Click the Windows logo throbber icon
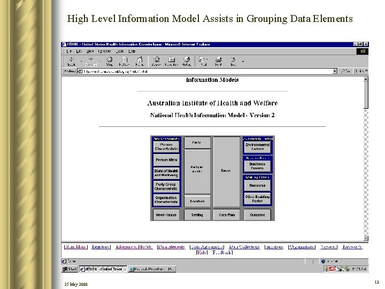Viewport: 385px width, 289px height. click(363, 51)
